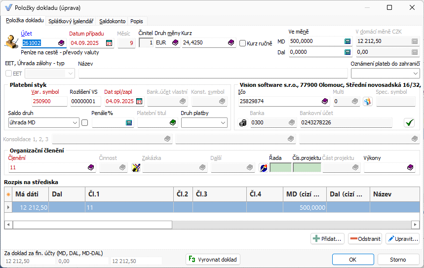The height and width of the screenshot is (268, 424).
Task: Open the Saldokonto tab
Action: [x=112, y=21]
